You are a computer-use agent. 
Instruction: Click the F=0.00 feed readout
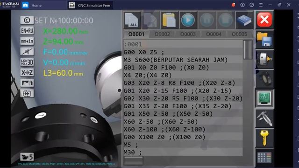pyautogui.click(x=65, y=52)
